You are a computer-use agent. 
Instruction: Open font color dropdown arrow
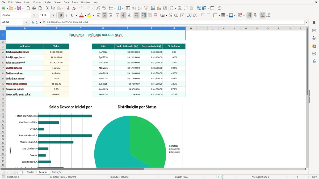click(85, 15)
